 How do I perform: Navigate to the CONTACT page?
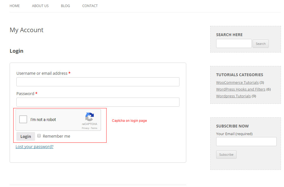coord(90,6)
